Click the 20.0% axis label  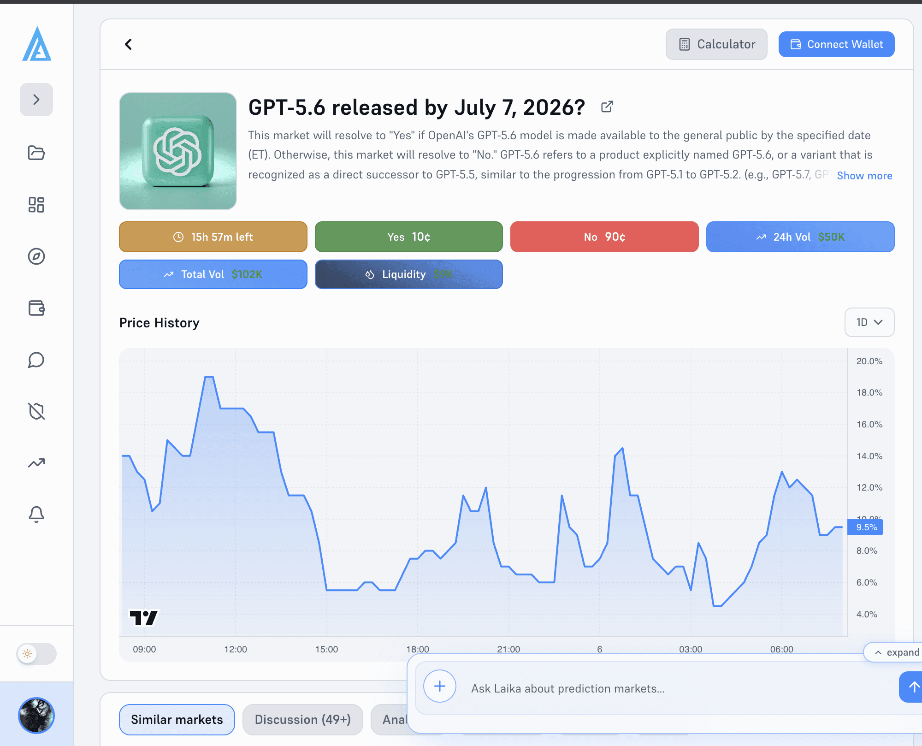pos(869,361)
